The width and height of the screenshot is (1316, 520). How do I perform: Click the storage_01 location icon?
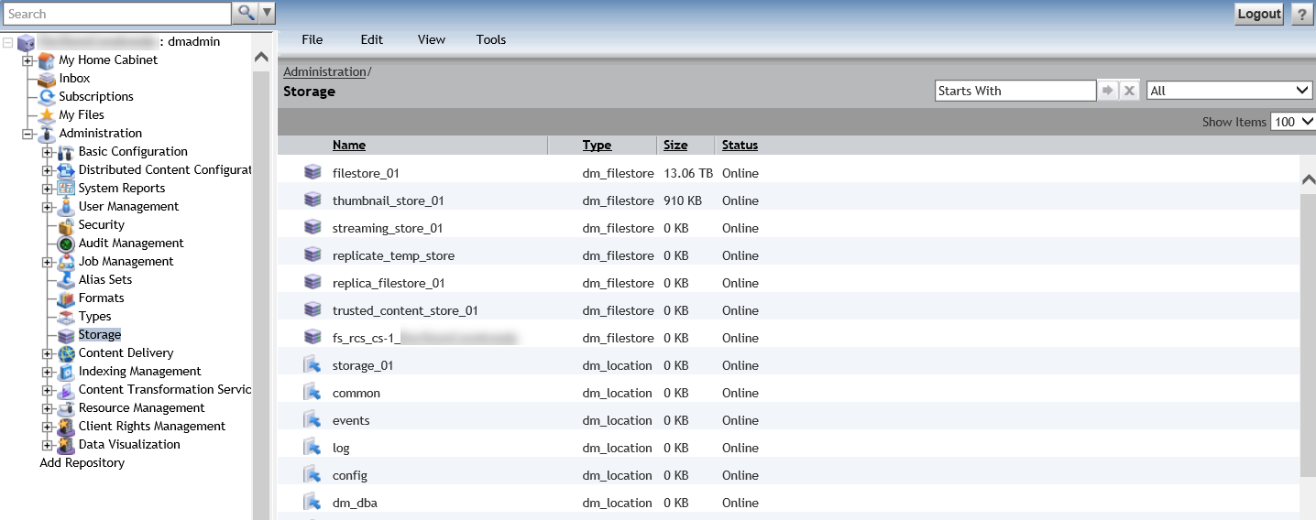[x=313, y=365]
